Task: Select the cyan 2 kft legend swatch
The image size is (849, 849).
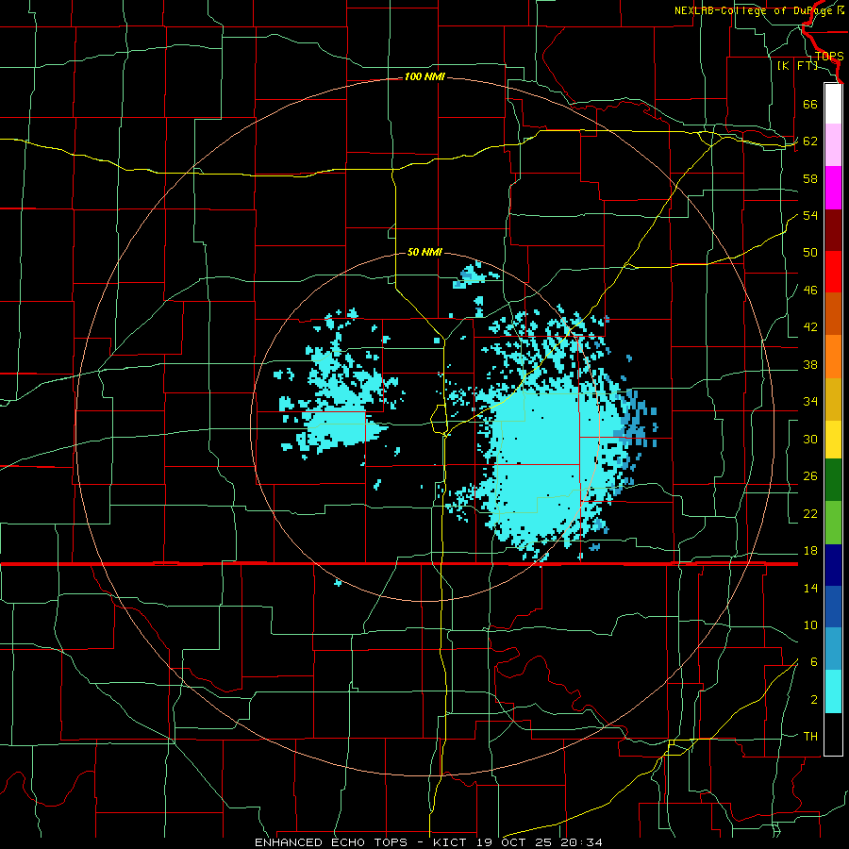Action: tap(833, 691)
